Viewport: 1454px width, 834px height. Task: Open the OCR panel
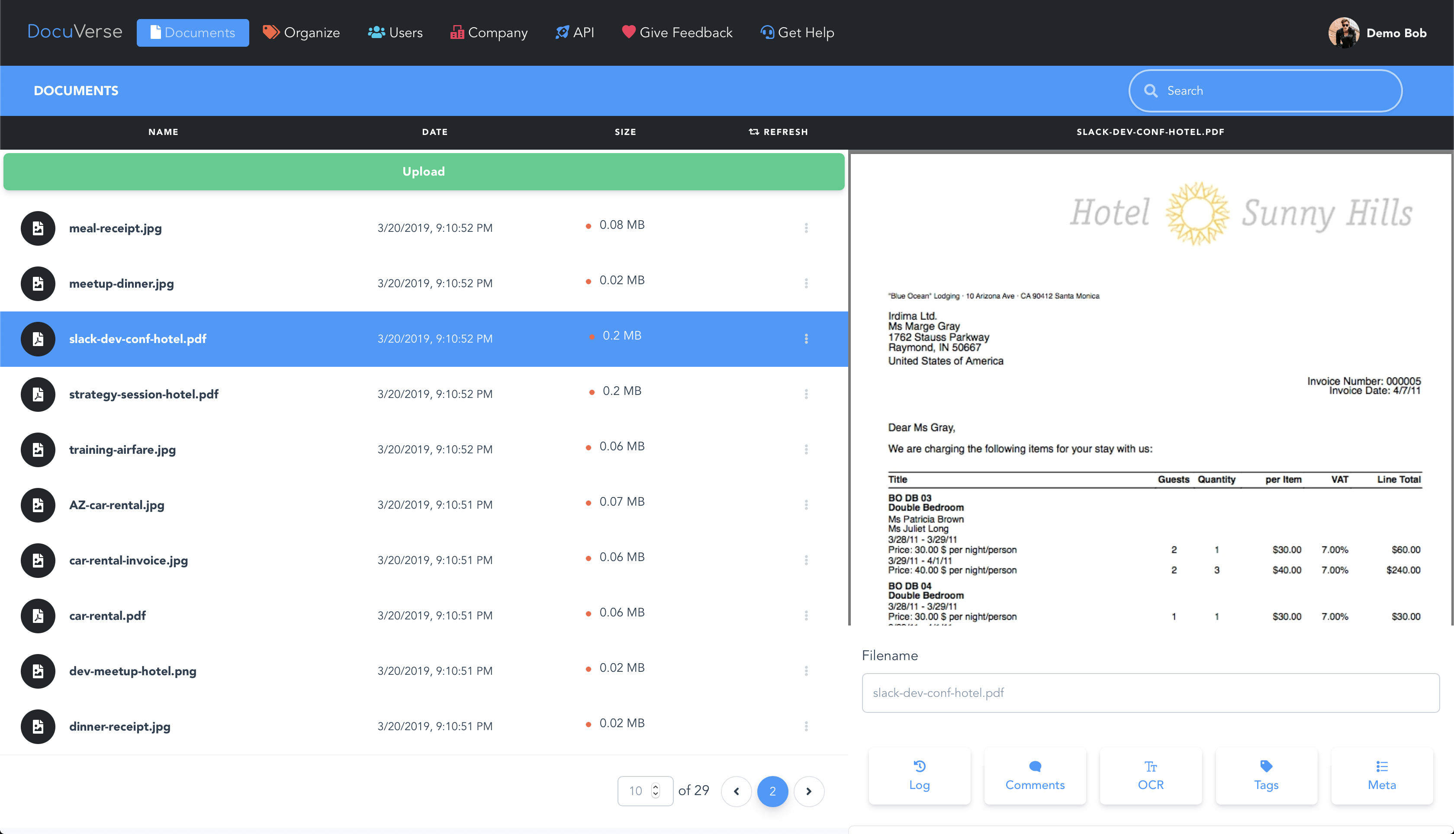pyautogui.click(x=1150, y=776)
